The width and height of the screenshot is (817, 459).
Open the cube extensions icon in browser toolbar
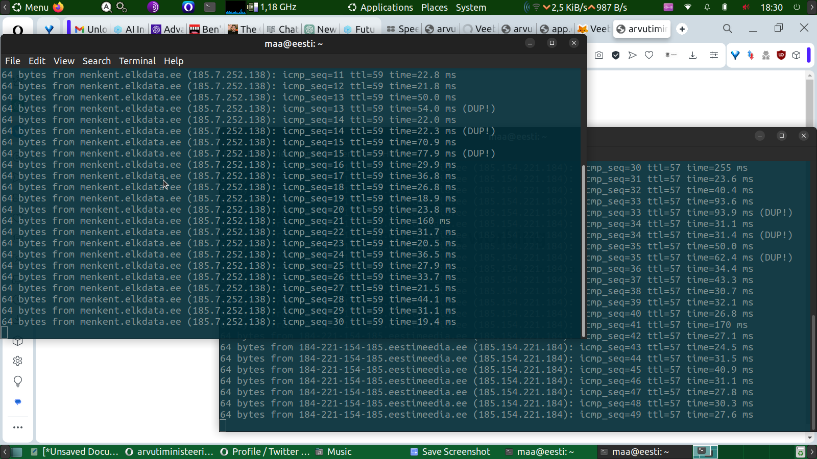(x=797, y=55)
